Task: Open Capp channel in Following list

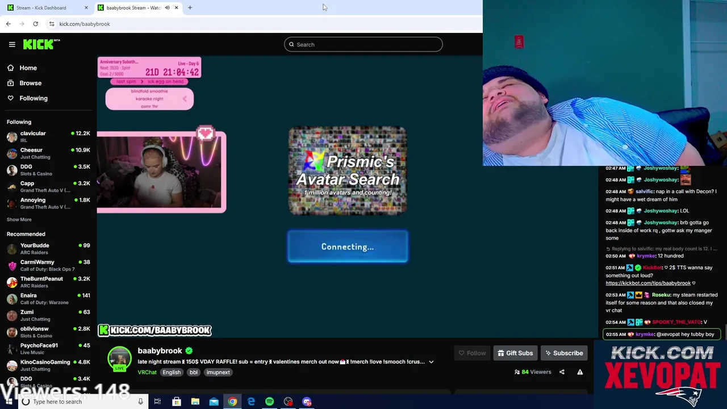Action: click(48, 186)
